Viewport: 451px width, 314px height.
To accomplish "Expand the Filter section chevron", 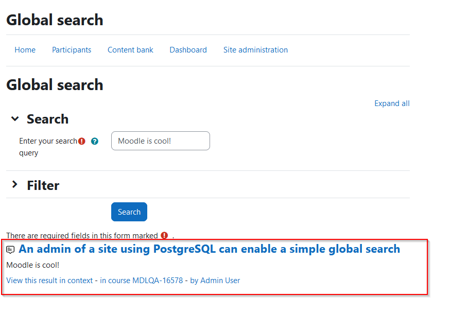I will click(x=14, y=184).
